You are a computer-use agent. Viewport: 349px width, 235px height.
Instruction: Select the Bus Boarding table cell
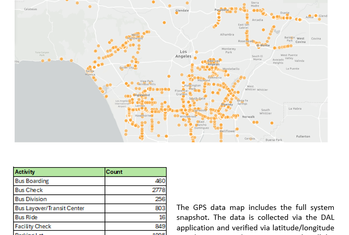tap(32, 181)
